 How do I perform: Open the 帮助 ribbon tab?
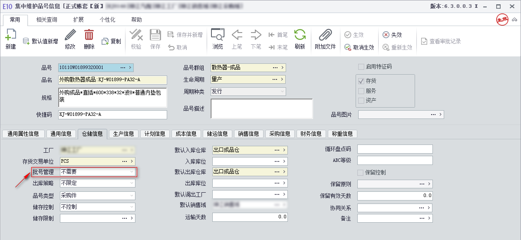(x=137, y=20)
